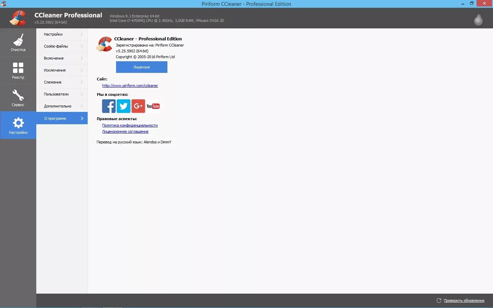Click the CCleaner logo in the header

pyautogui.click(x=18, y=18)
